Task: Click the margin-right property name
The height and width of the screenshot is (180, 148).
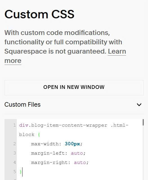Action: 49,163
